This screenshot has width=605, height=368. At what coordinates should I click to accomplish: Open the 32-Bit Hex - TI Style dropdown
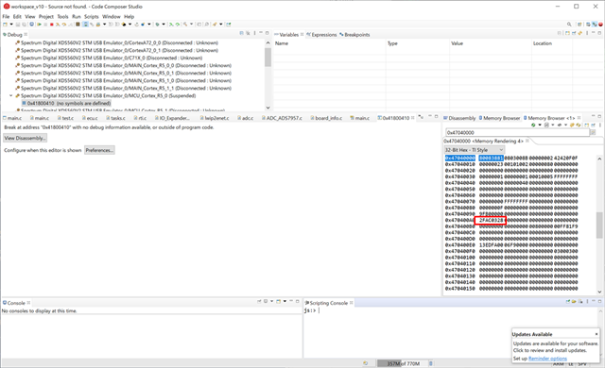[475, 150]
